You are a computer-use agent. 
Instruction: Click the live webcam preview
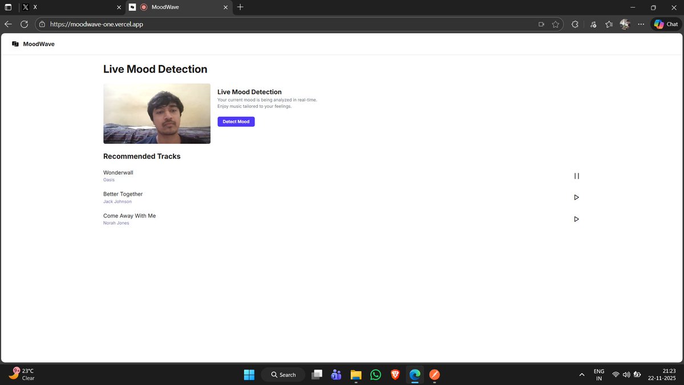(x=156, y=113)
